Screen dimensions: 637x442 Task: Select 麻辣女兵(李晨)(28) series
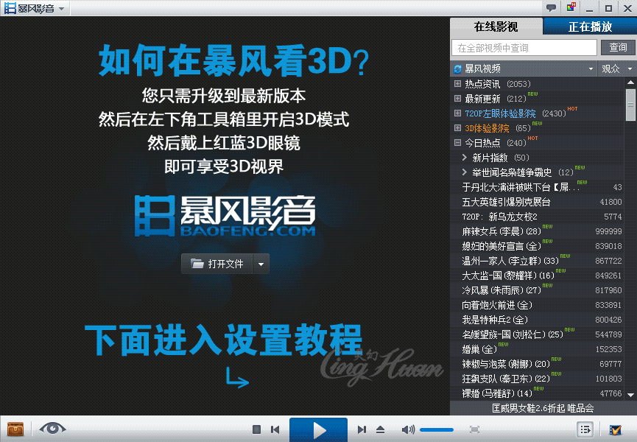point(537,231)
